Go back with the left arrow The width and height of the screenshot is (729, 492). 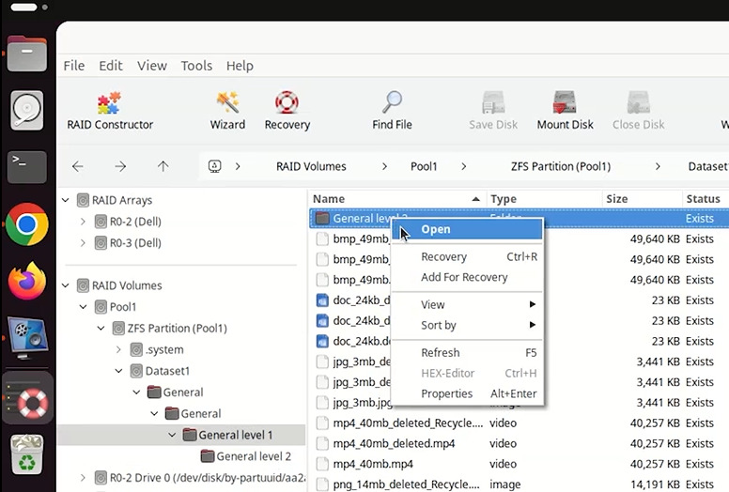[x=78, y=166]
